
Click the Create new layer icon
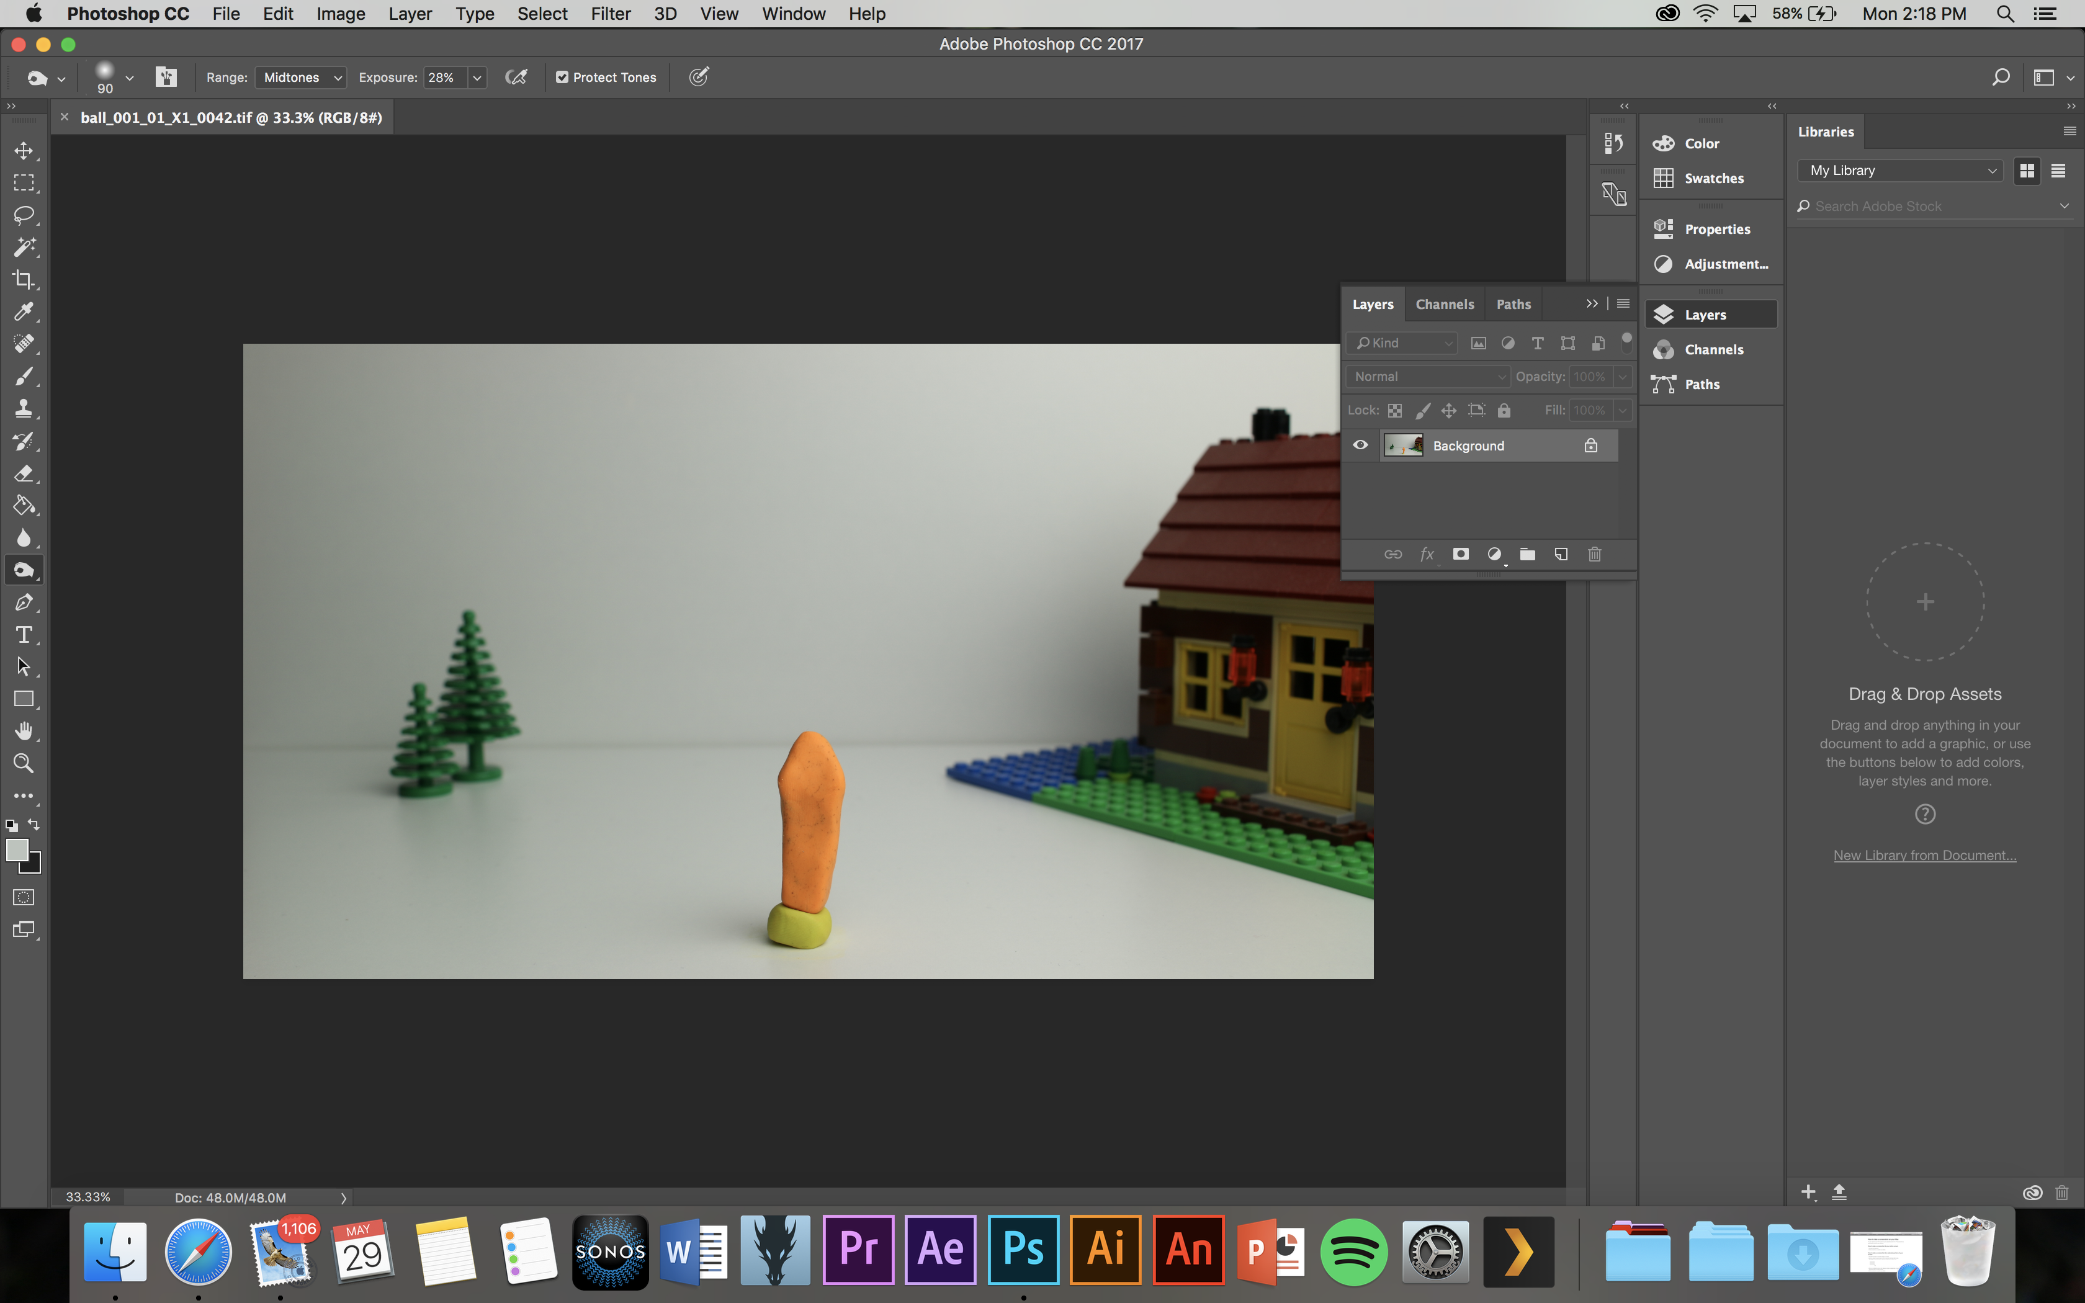pyautogui.click(x=1560, y=554)
